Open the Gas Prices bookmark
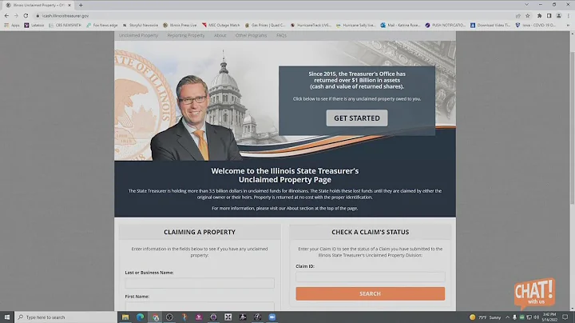The image size is (575, 323). click(x=265, y=26)
